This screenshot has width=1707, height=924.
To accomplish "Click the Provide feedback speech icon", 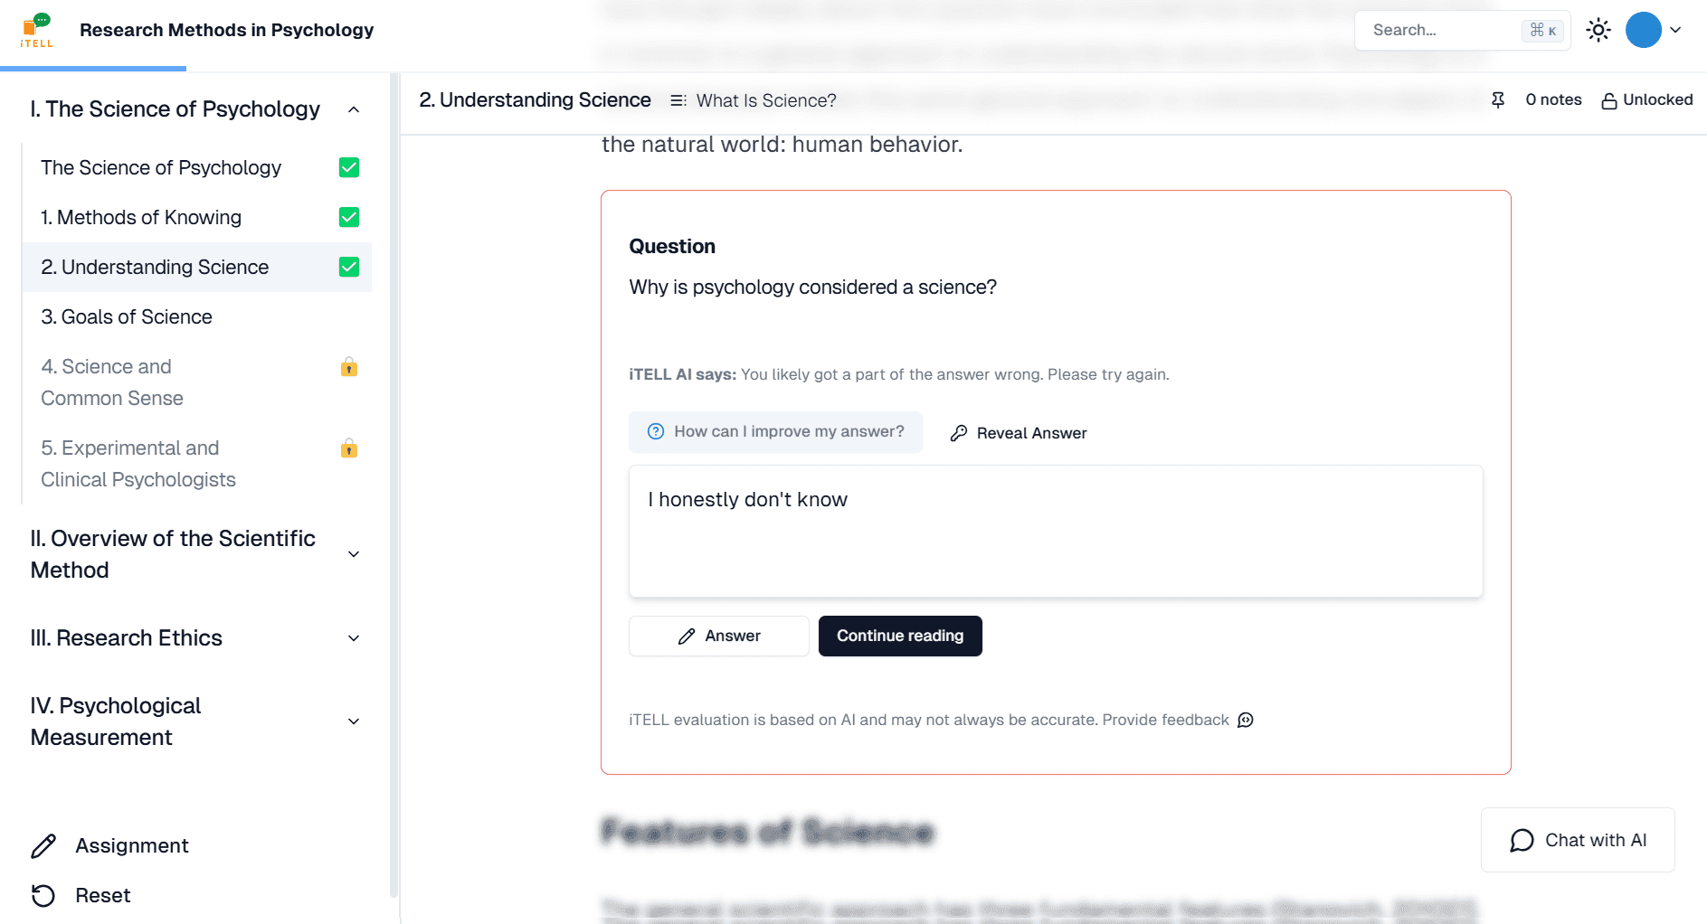I will (1246, 721).
